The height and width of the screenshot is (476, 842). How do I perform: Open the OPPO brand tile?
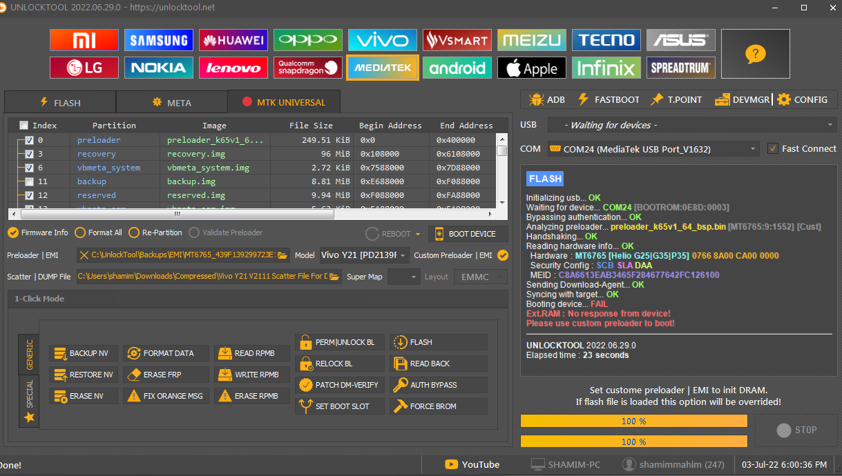(x=308, y=40)
